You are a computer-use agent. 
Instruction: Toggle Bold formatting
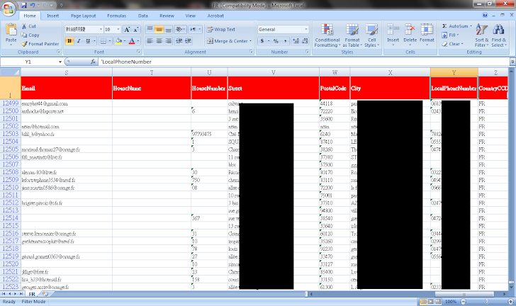[x=69, y=41]
